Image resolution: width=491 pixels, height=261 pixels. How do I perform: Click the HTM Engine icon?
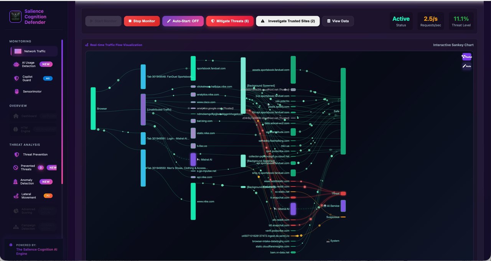coord(16,130)
